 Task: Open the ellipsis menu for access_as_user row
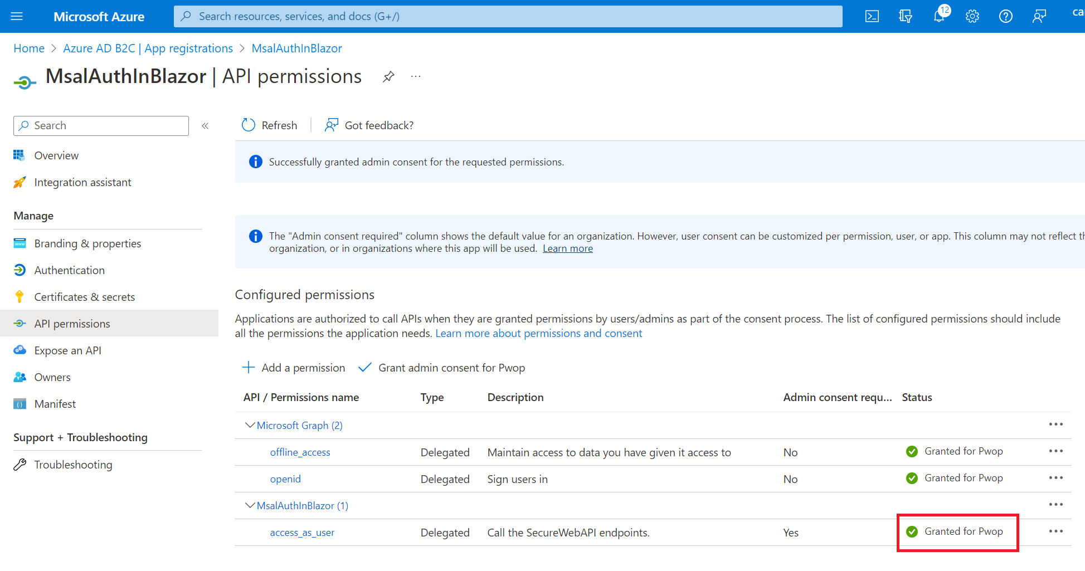(x=1056, y=531)
